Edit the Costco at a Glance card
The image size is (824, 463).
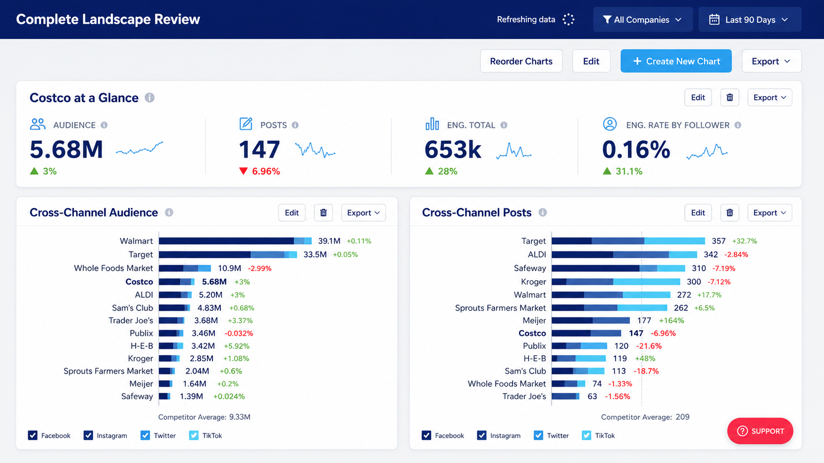(x=698, y=97)
